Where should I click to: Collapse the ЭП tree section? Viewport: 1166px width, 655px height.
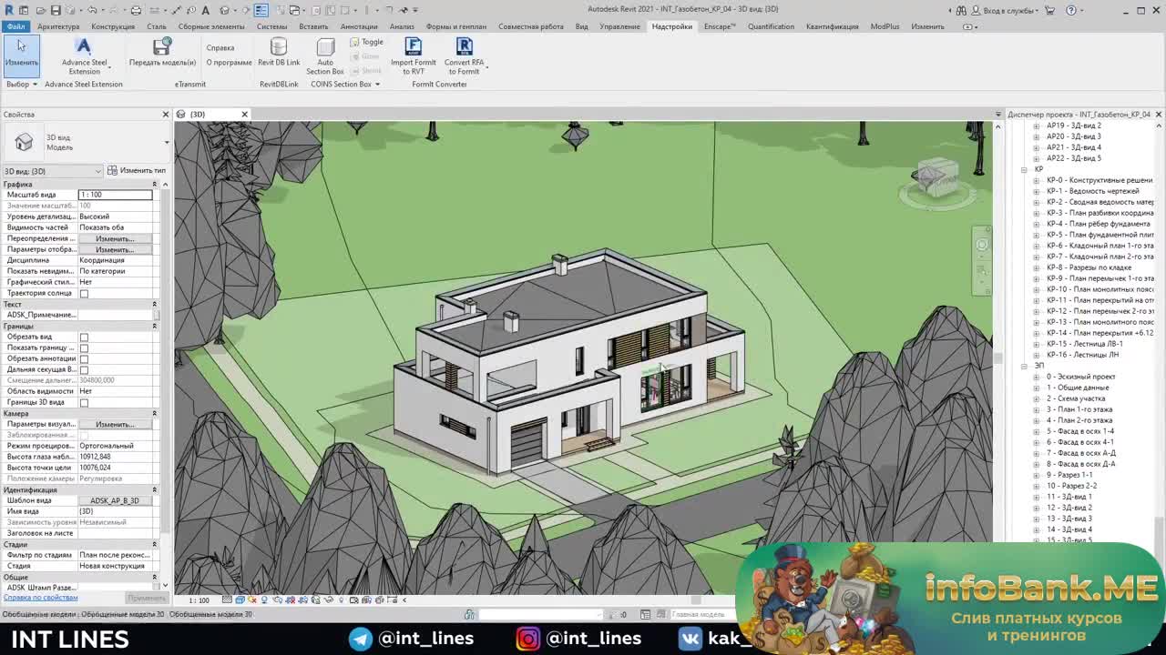[x=1025, y=366]
